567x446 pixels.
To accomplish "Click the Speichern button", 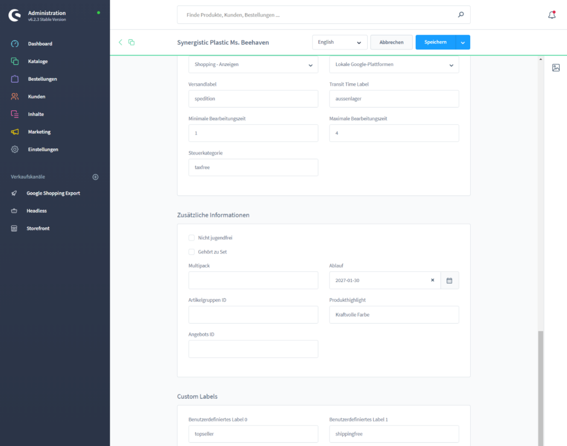I will pyautogui.click(x=435, y=42).
